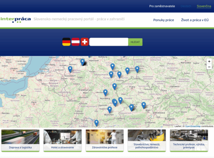Click map marker near Osnabrück
The width and height of the screenshot is (214, 158).
tap(82, 62)
